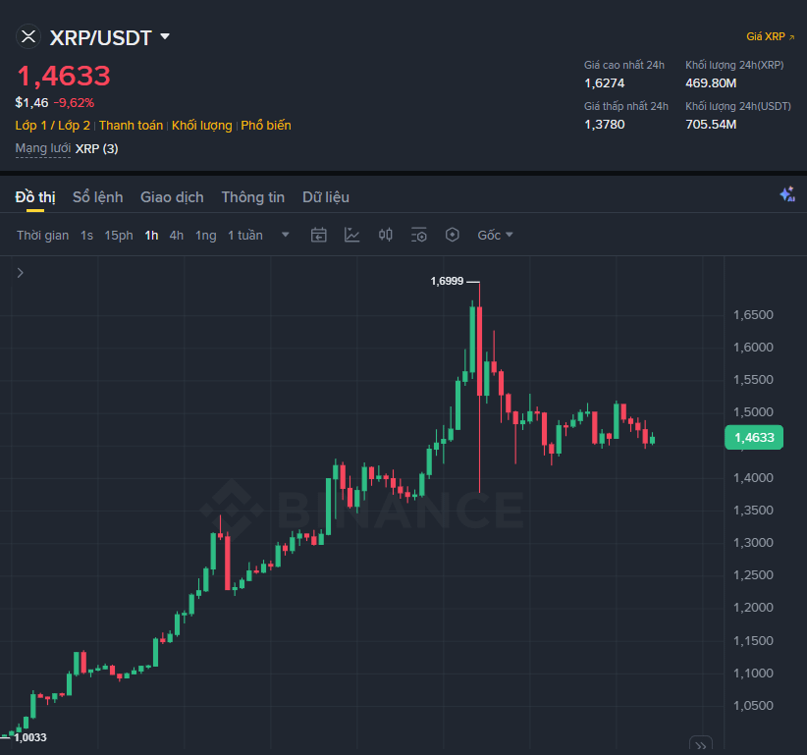Switch to the Sổ lệnh tab

[x=98, y=197]
